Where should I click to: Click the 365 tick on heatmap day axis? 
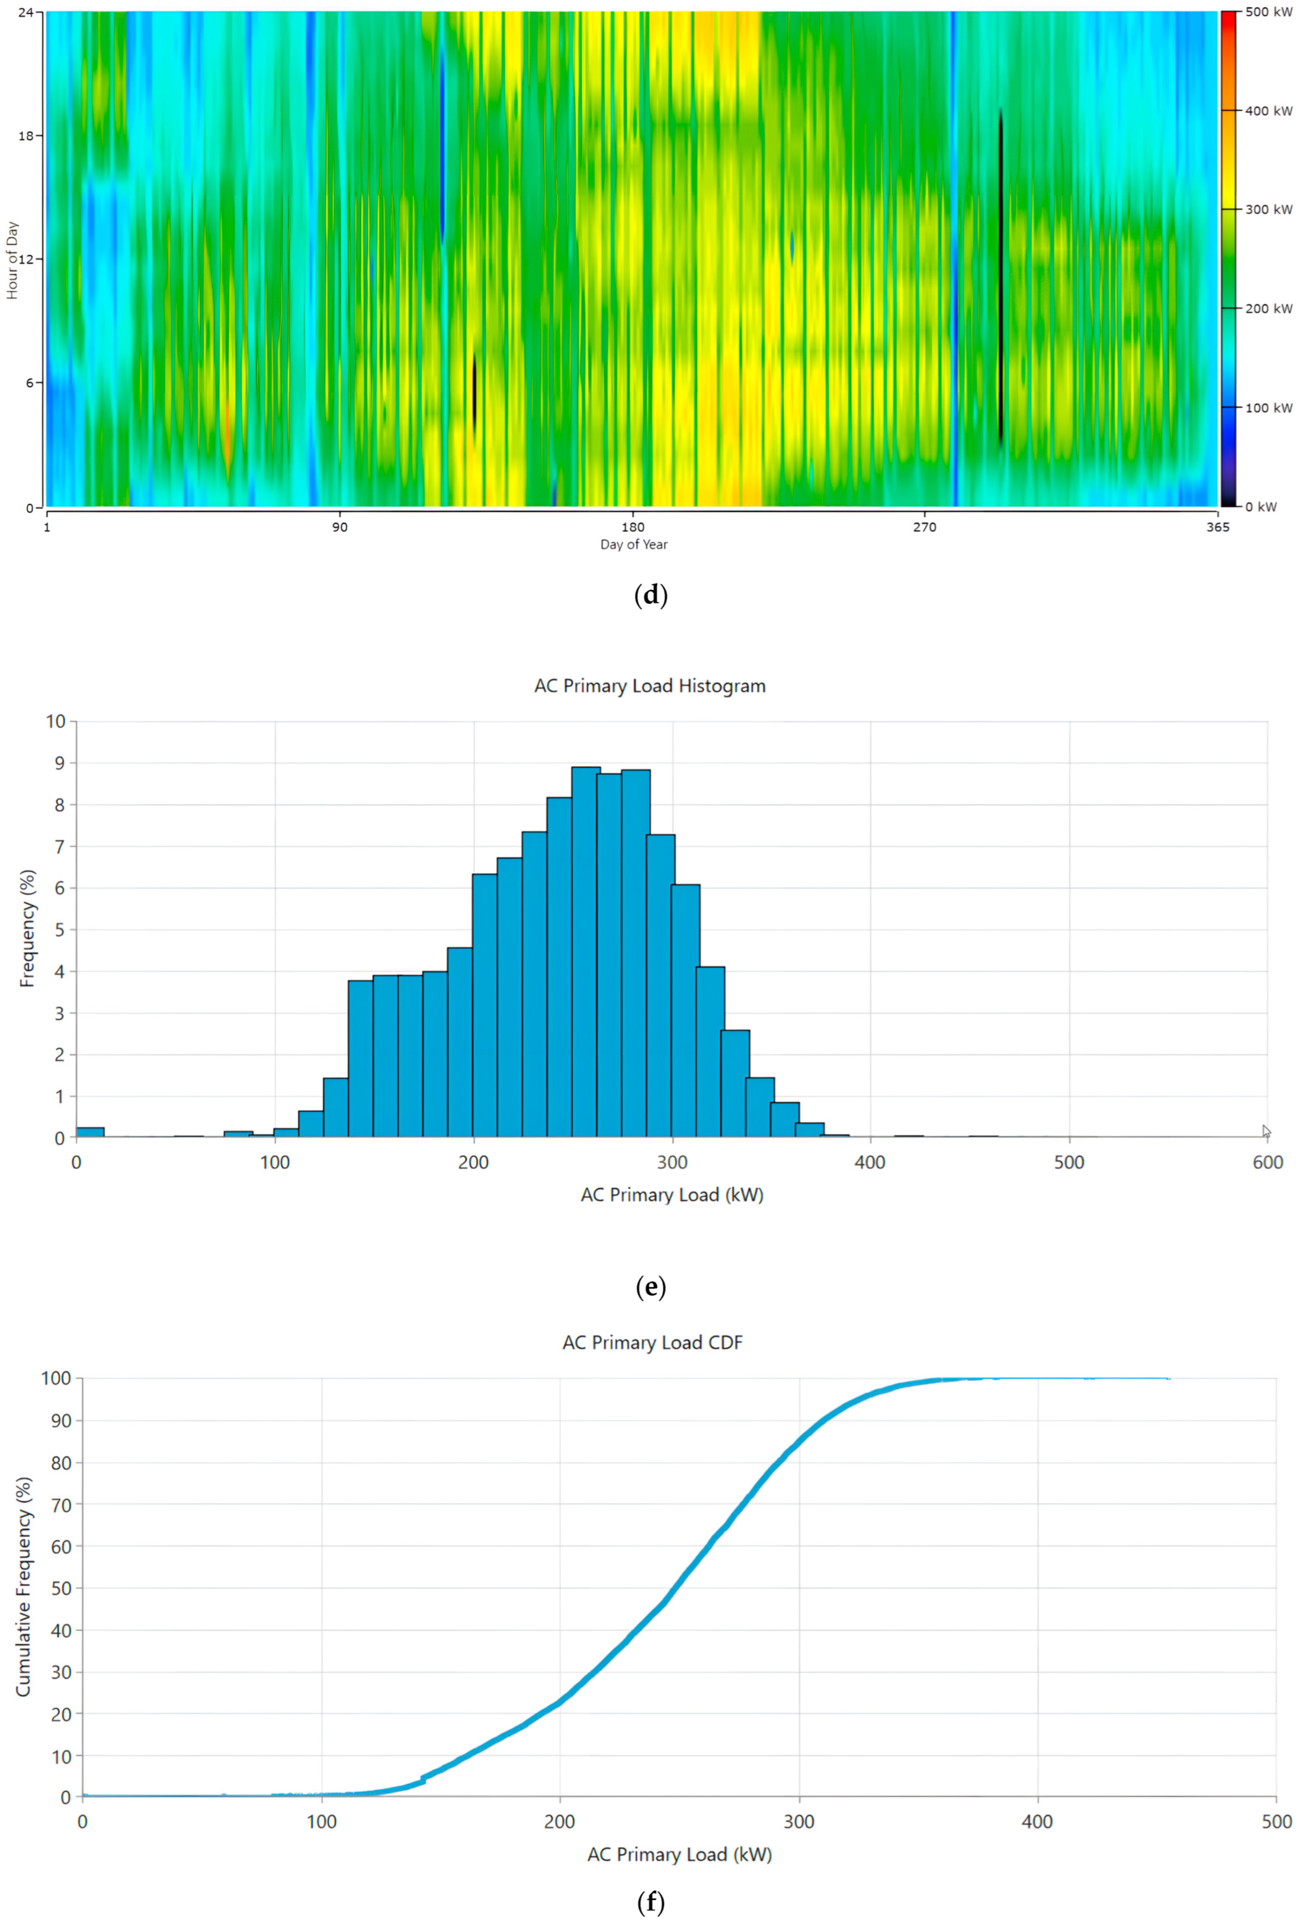click(1217, 527)
